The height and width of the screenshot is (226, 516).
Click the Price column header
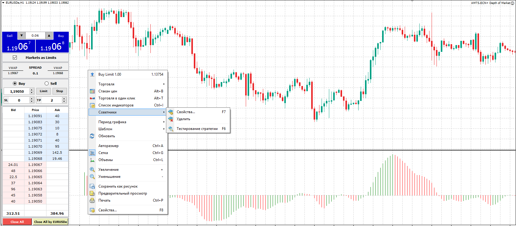35,110
